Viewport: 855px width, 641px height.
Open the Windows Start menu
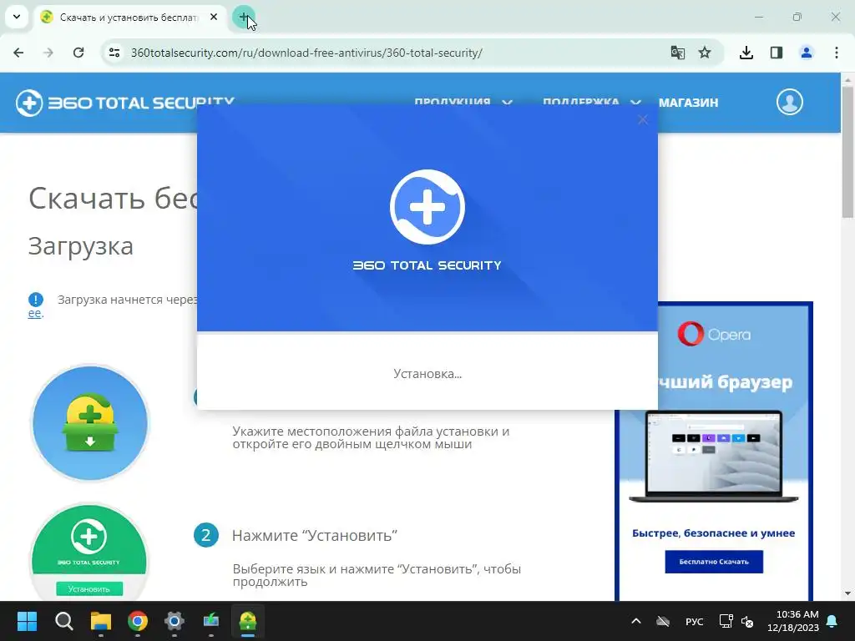(x=27, y=621)
